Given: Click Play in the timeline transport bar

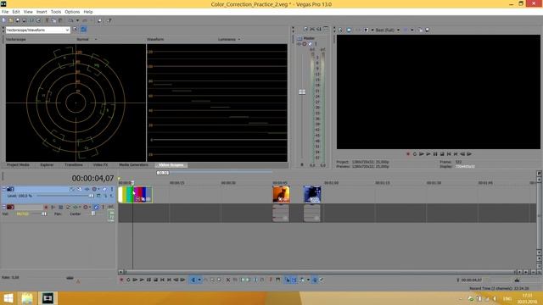Looking at the screenshot, I should (142, 280).
